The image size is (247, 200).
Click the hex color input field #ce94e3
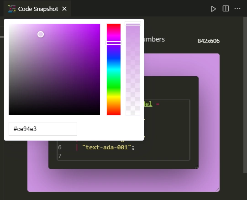click(x=43, y=129)
